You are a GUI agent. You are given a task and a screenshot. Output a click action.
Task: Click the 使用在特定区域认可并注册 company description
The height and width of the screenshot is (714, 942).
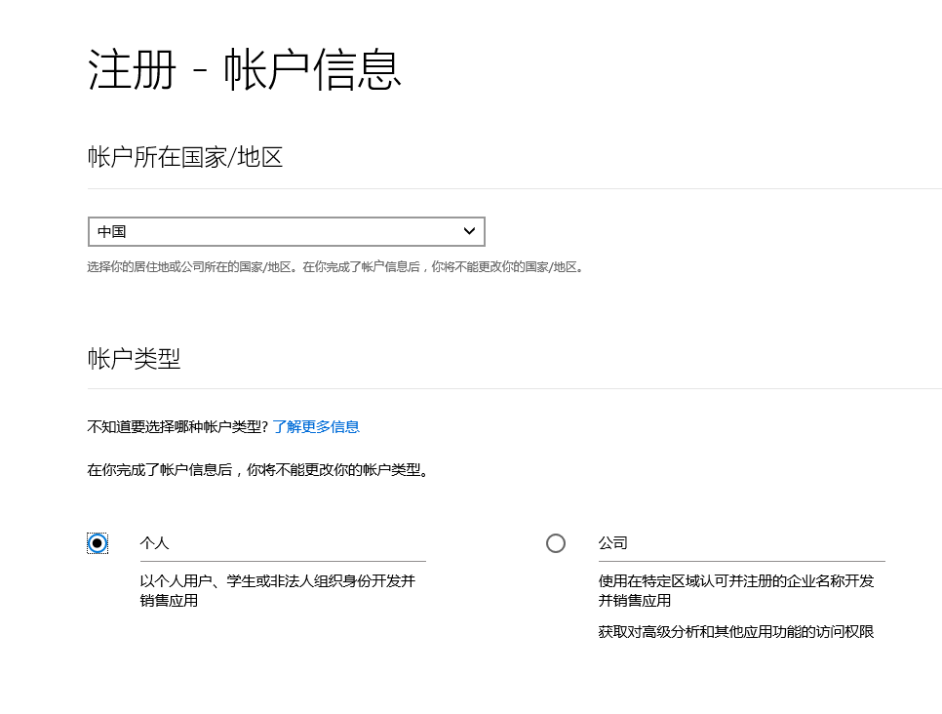(x=736, y=591)
